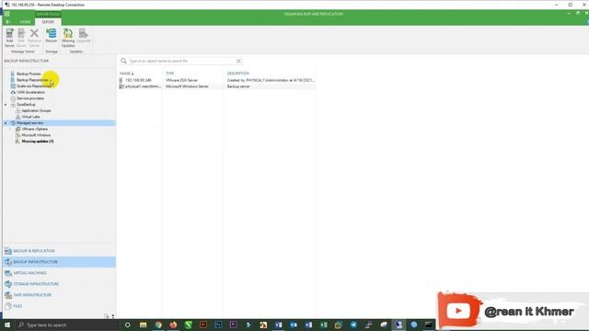Switch to the Server ribbon tab
Screen dimensions: 589x331
(x=48, y=22)
